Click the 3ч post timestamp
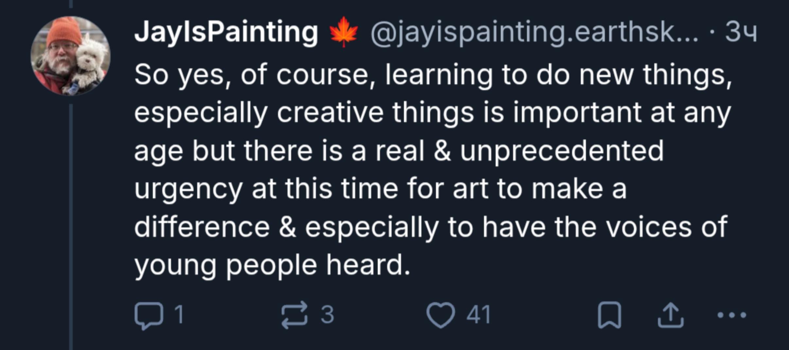789x350 pixels. [x=741, y=32]
